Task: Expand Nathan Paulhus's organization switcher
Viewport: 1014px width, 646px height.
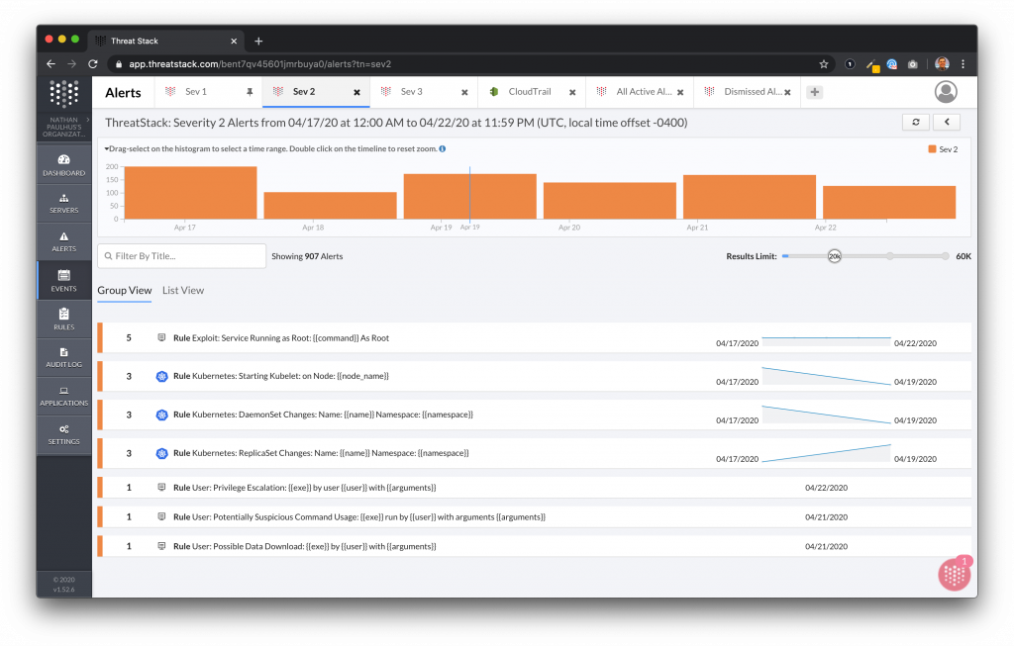Action: click(x=63, y=127)
